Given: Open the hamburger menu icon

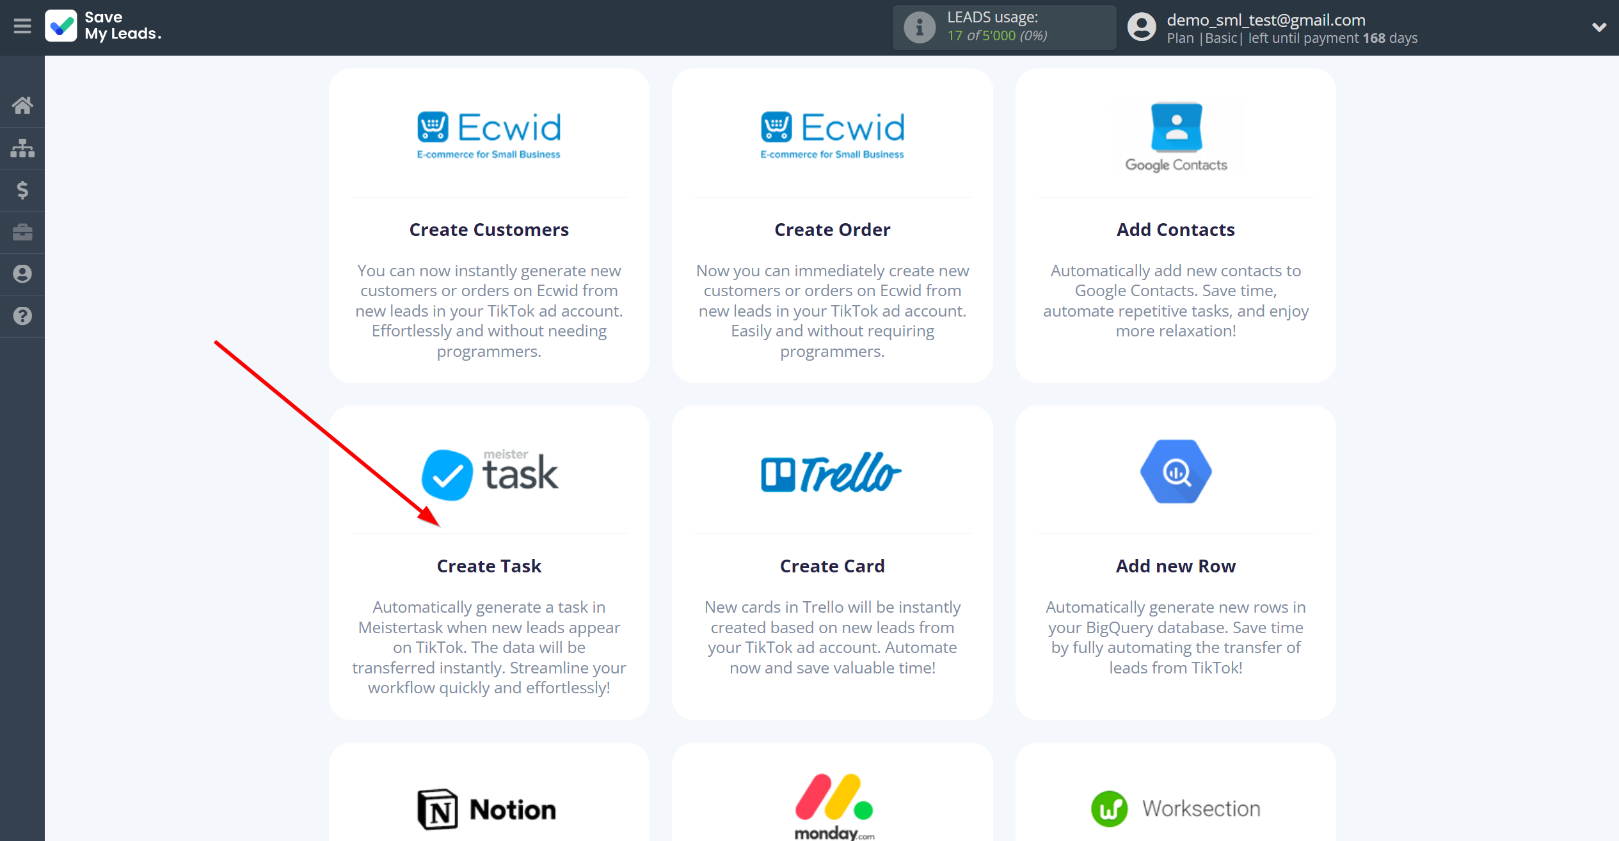Looking at the screenshot, I should pyautogui.click(x=22, y=26).
